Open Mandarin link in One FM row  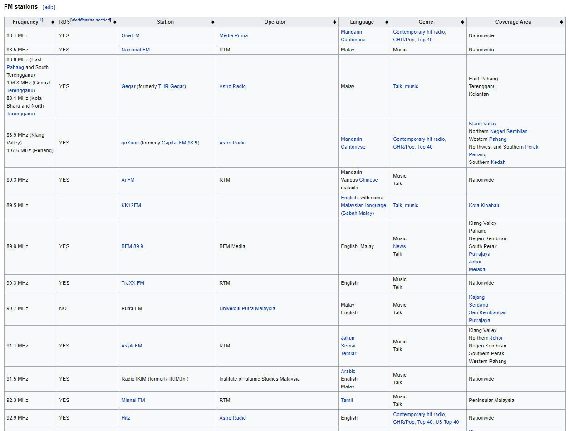(351, 32)
